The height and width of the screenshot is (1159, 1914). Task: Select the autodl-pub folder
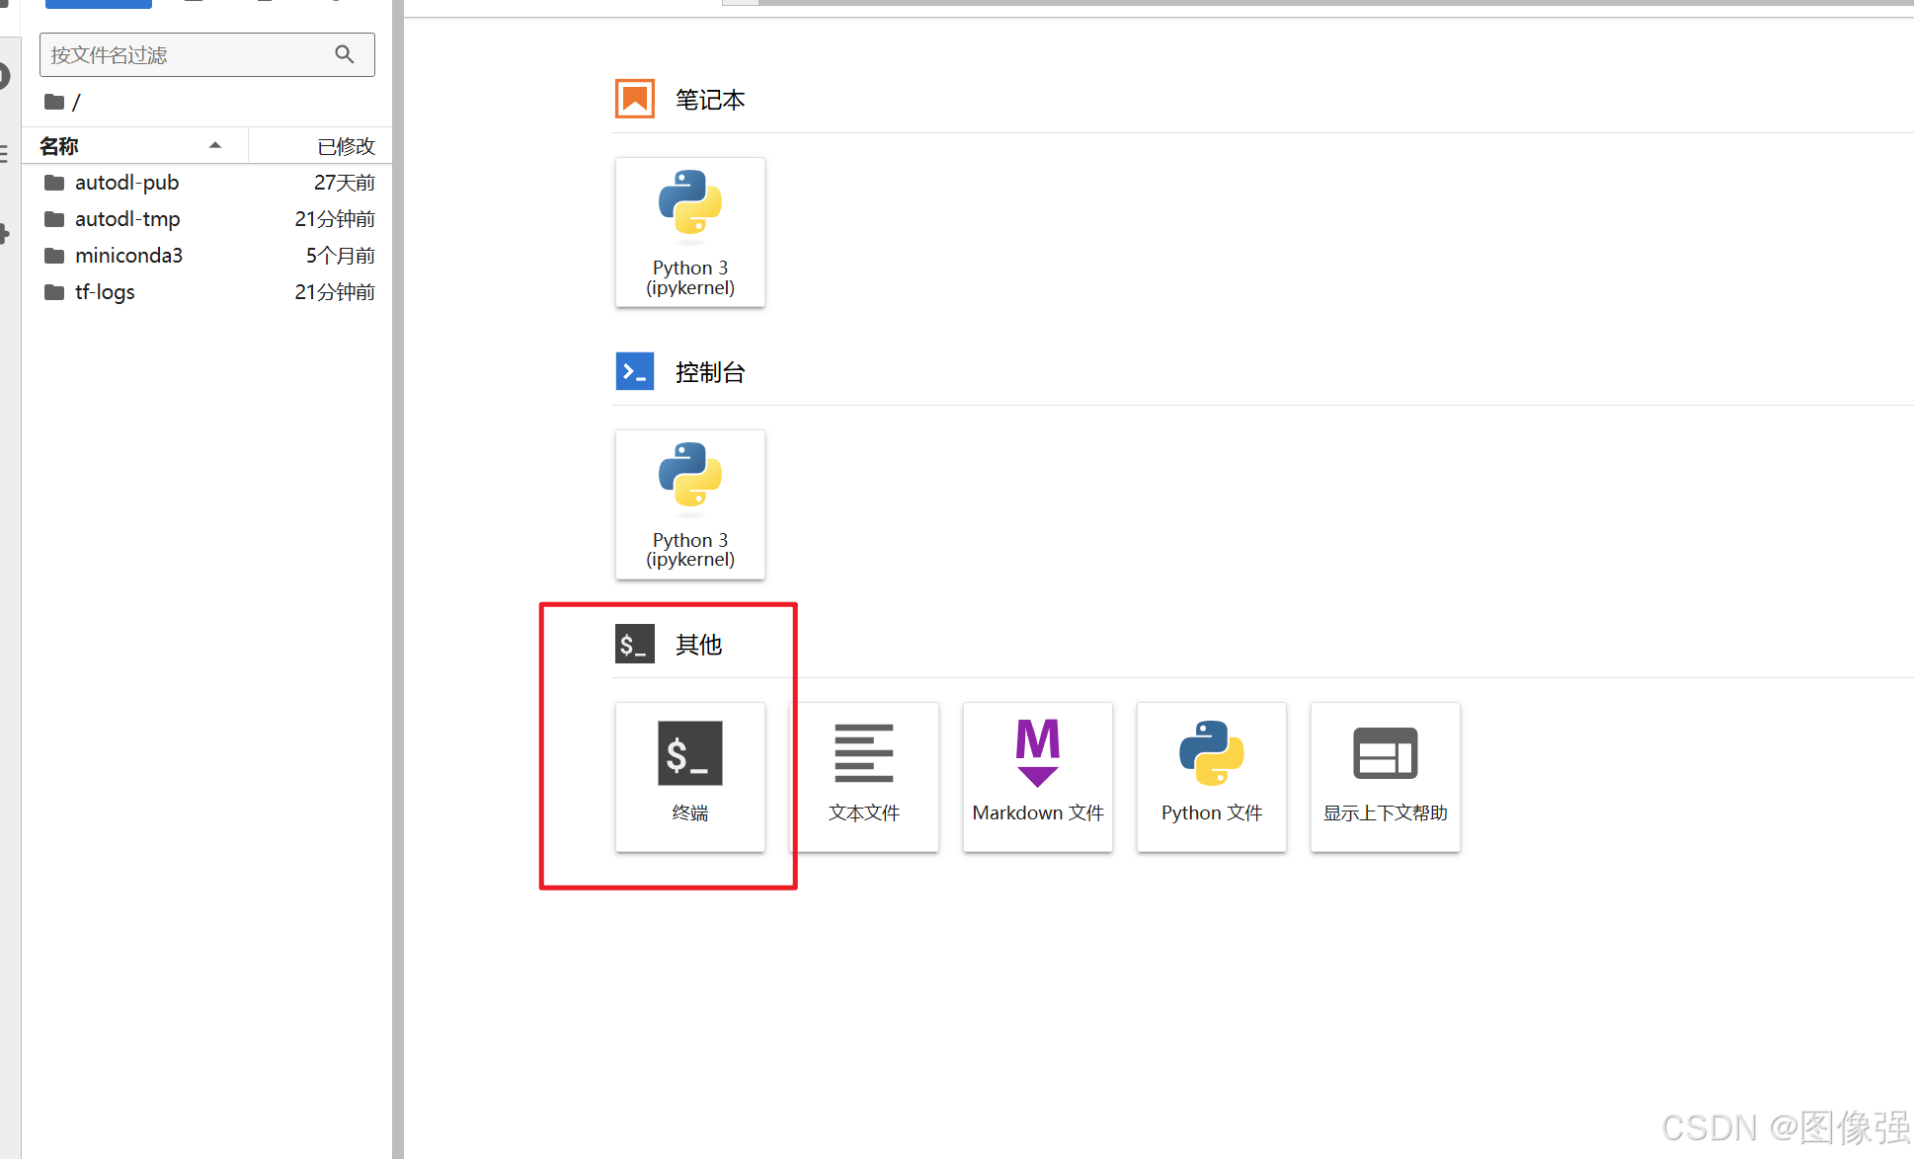[208, 183]
